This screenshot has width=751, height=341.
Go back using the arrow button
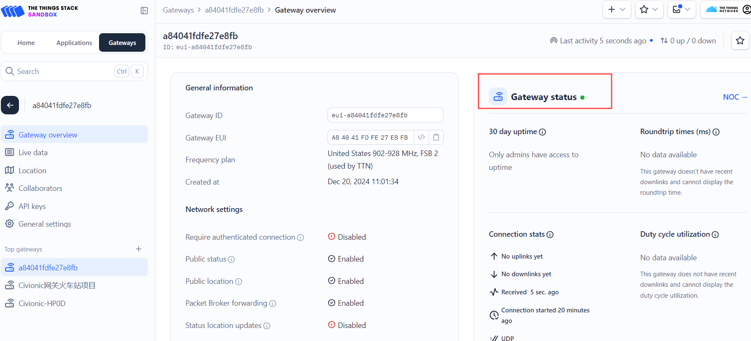coord(10,105)
